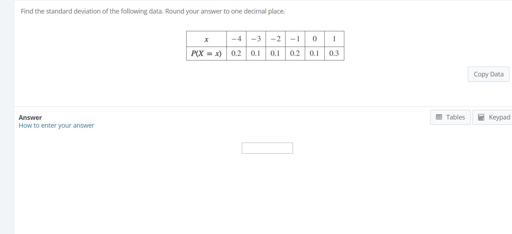Screen dimensions: 512x234
Task: Click the cell with value 1 in x row
Action: (334, 39)
